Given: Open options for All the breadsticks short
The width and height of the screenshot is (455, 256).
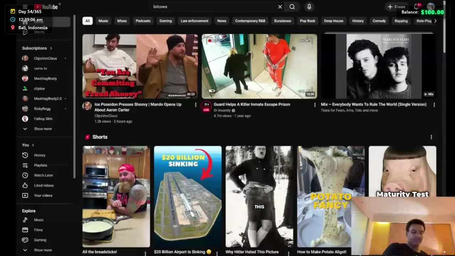Looking at the screenshot, I should pyautogui.click(x=145, y=254).
